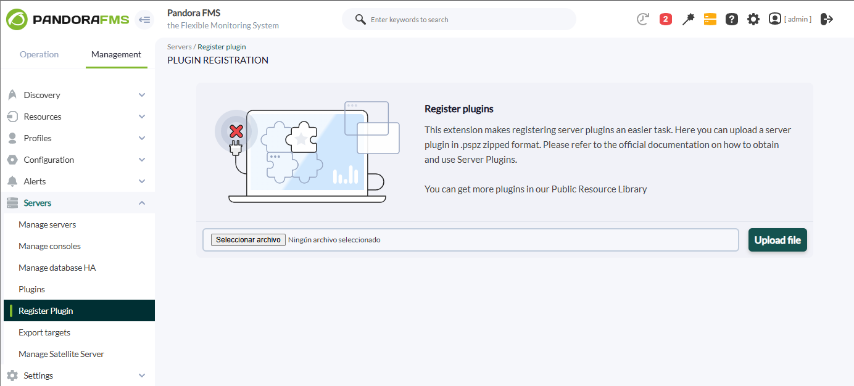Click the Configuration hexagon icon

point(12,160)
